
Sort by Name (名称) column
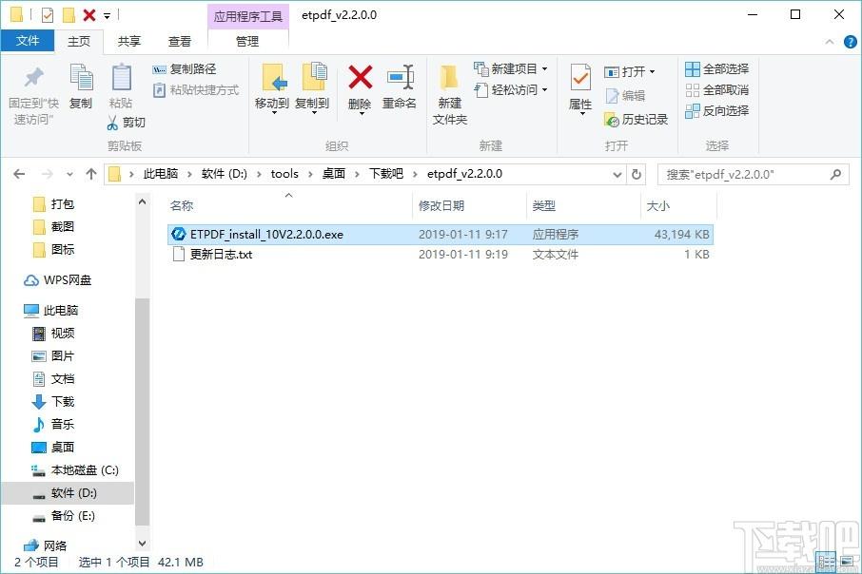pos(182,206)
